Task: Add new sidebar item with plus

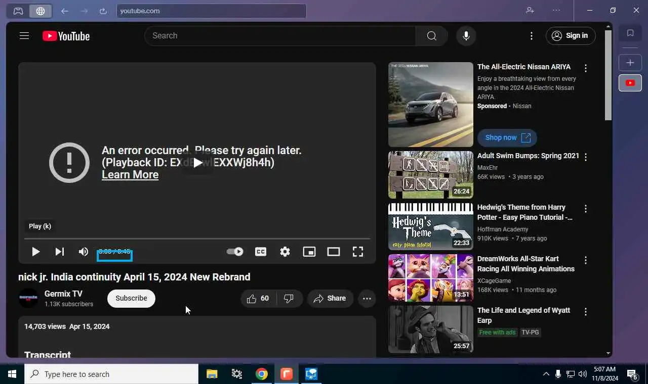Action: pos(630,63)
